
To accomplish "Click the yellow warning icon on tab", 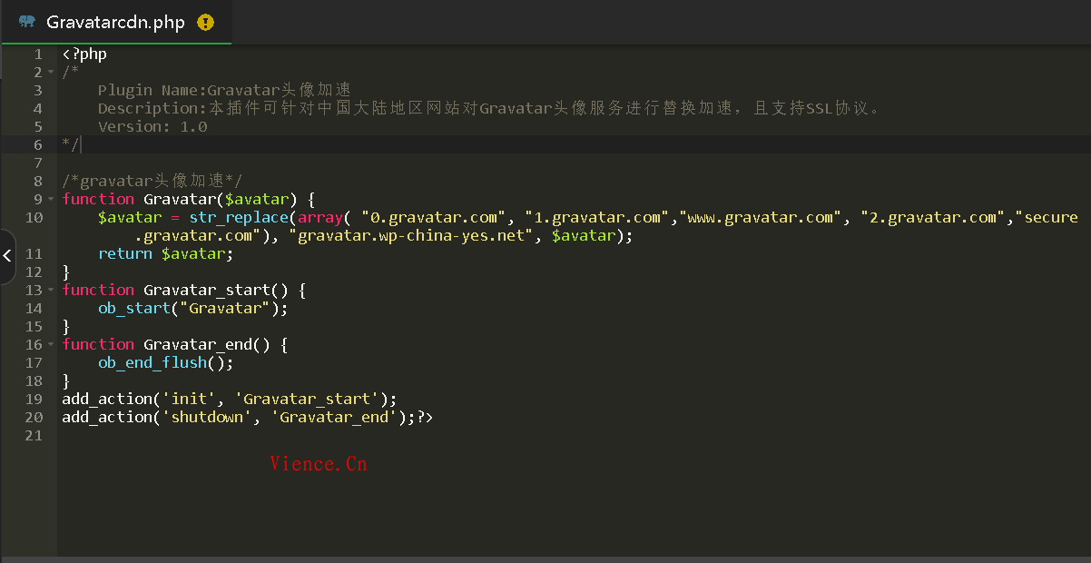I will pos(206,23).
